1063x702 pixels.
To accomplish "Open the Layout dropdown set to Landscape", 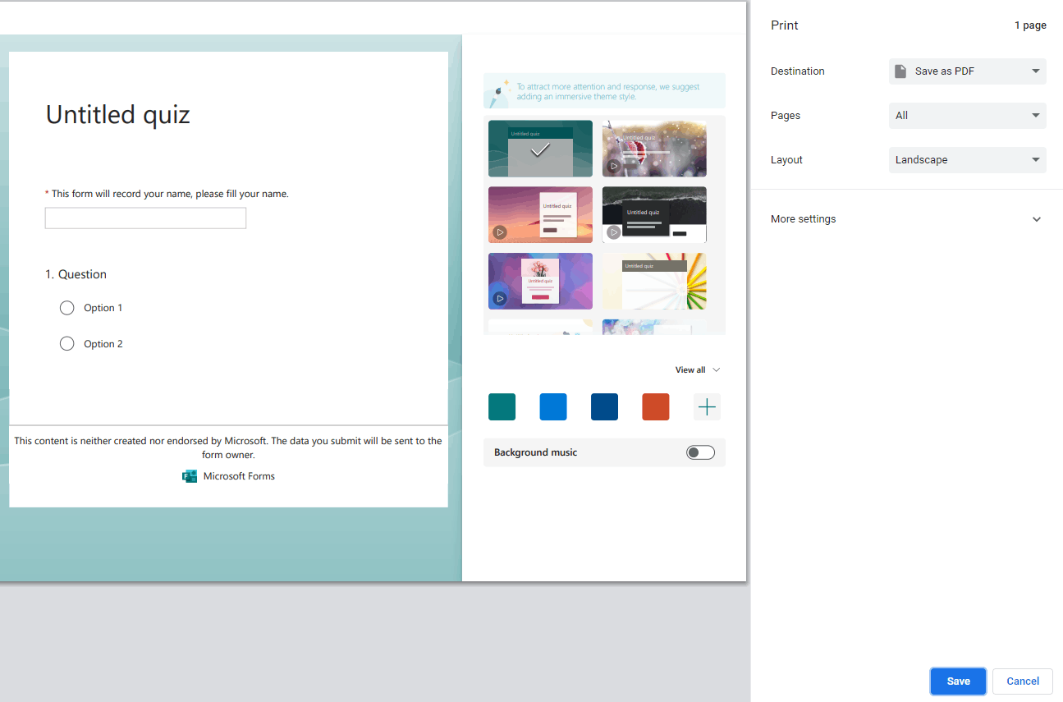I will pyautogui.click(x=968, y=160).
